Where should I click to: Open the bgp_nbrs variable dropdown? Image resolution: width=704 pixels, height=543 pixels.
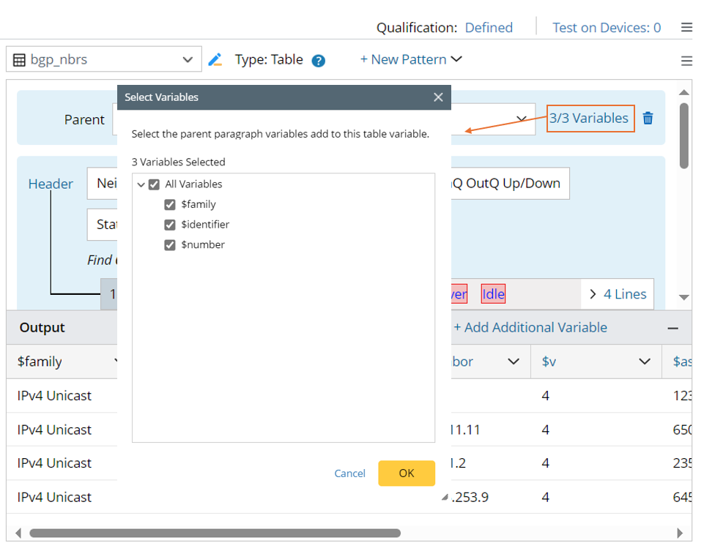[x=188, y=60]
